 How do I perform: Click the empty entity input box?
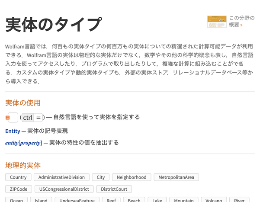14,118
